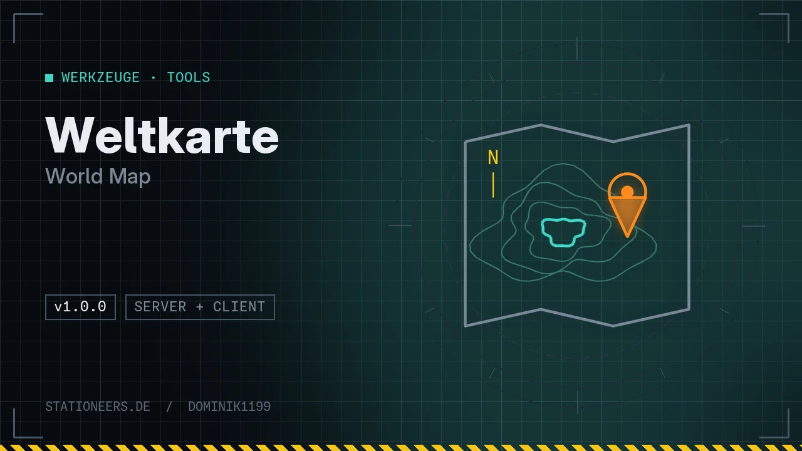Screen dimensions: 802x451
Task: Click the teal island outline on map
Action: pos(564,232)
